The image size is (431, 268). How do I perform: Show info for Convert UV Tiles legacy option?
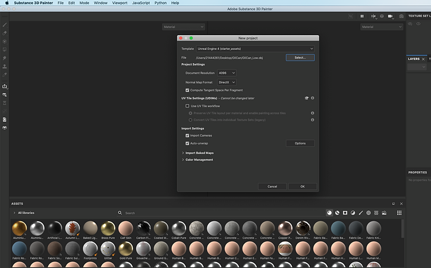[x=313, y=120]
